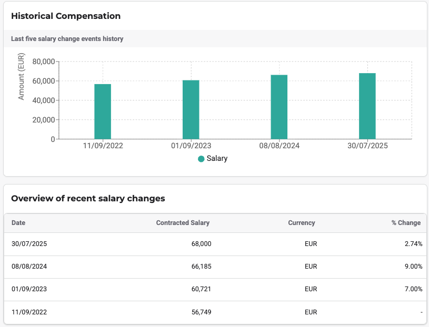429x327 pixels.
Task: Click the 68,000 contracted salary value
Action: [x=202, y=244]
